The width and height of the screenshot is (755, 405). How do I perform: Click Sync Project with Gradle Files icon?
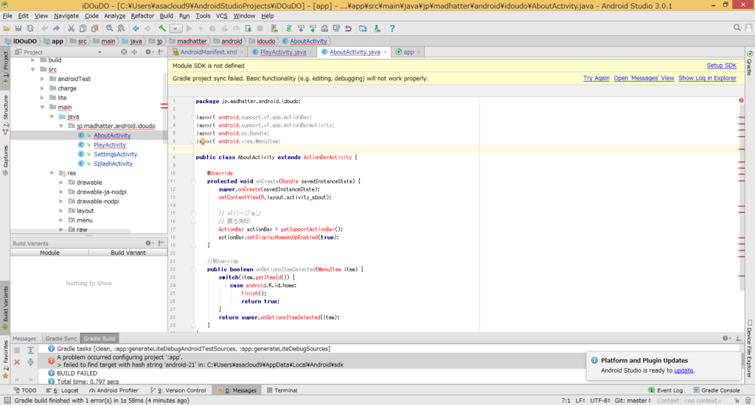(x=289, y=29)
